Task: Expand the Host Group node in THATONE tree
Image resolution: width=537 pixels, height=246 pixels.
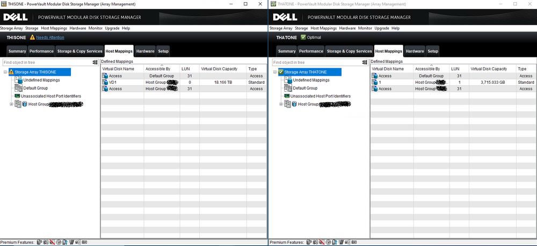Action: (281, 104)
